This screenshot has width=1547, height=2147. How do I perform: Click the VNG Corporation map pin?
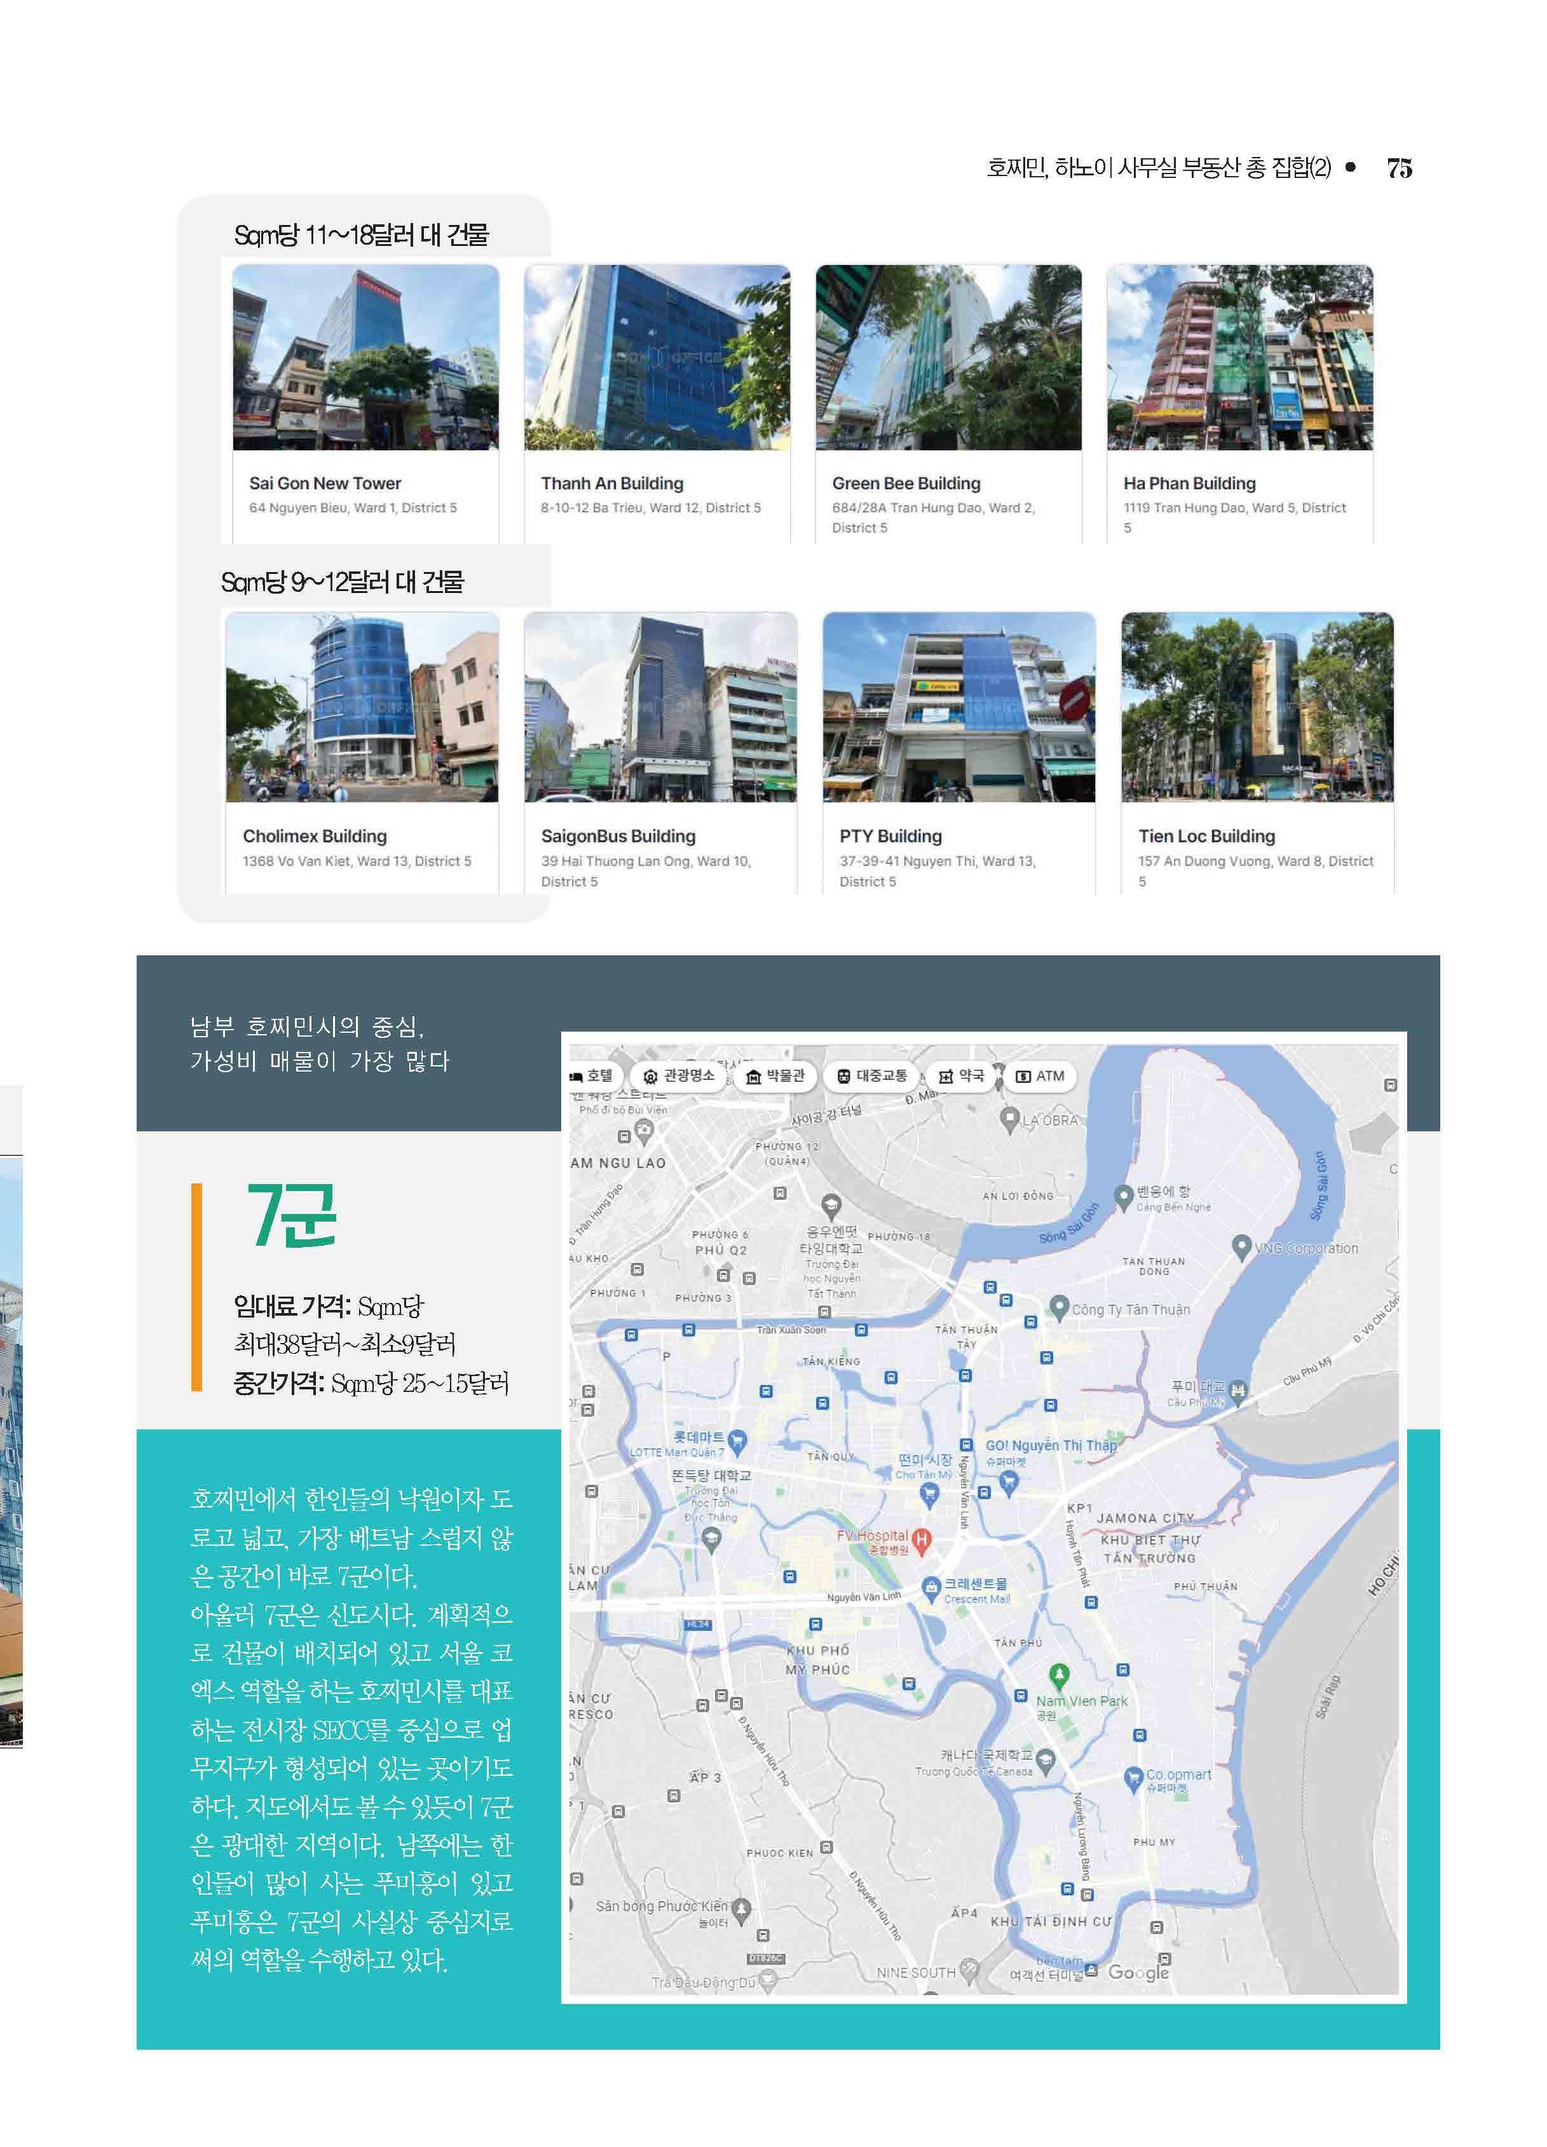[x=1241, y=1247]
